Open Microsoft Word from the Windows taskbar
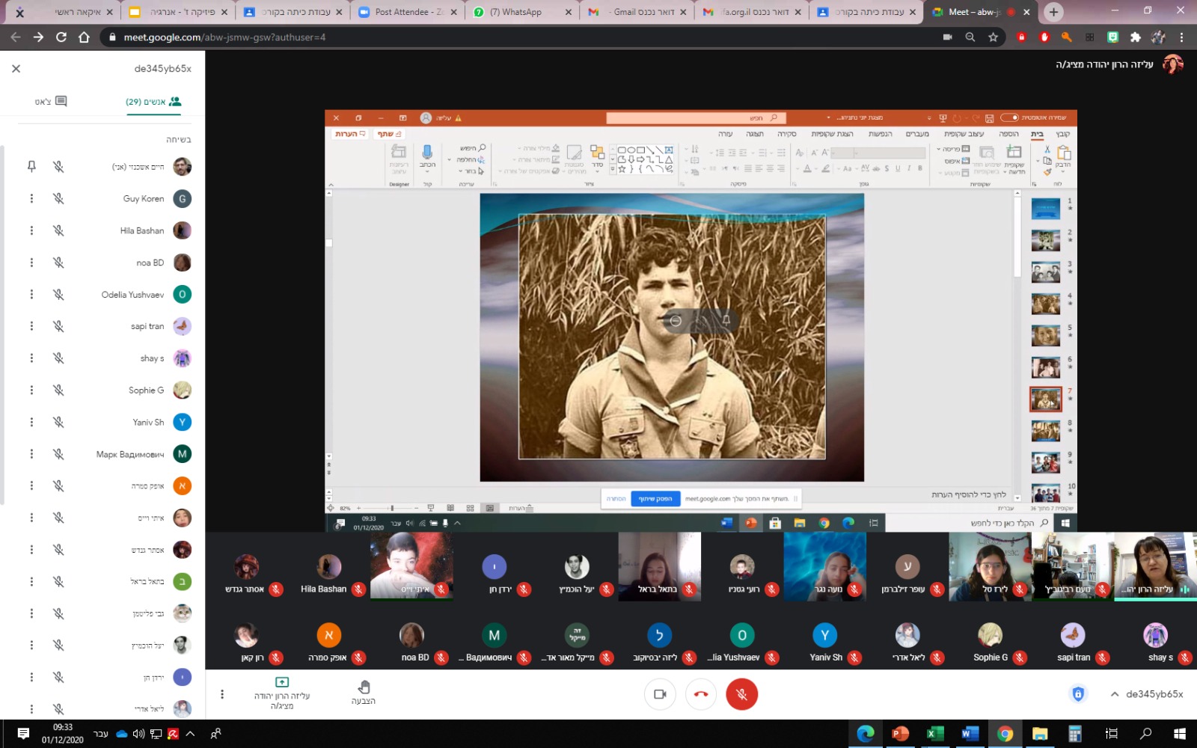 970,734
